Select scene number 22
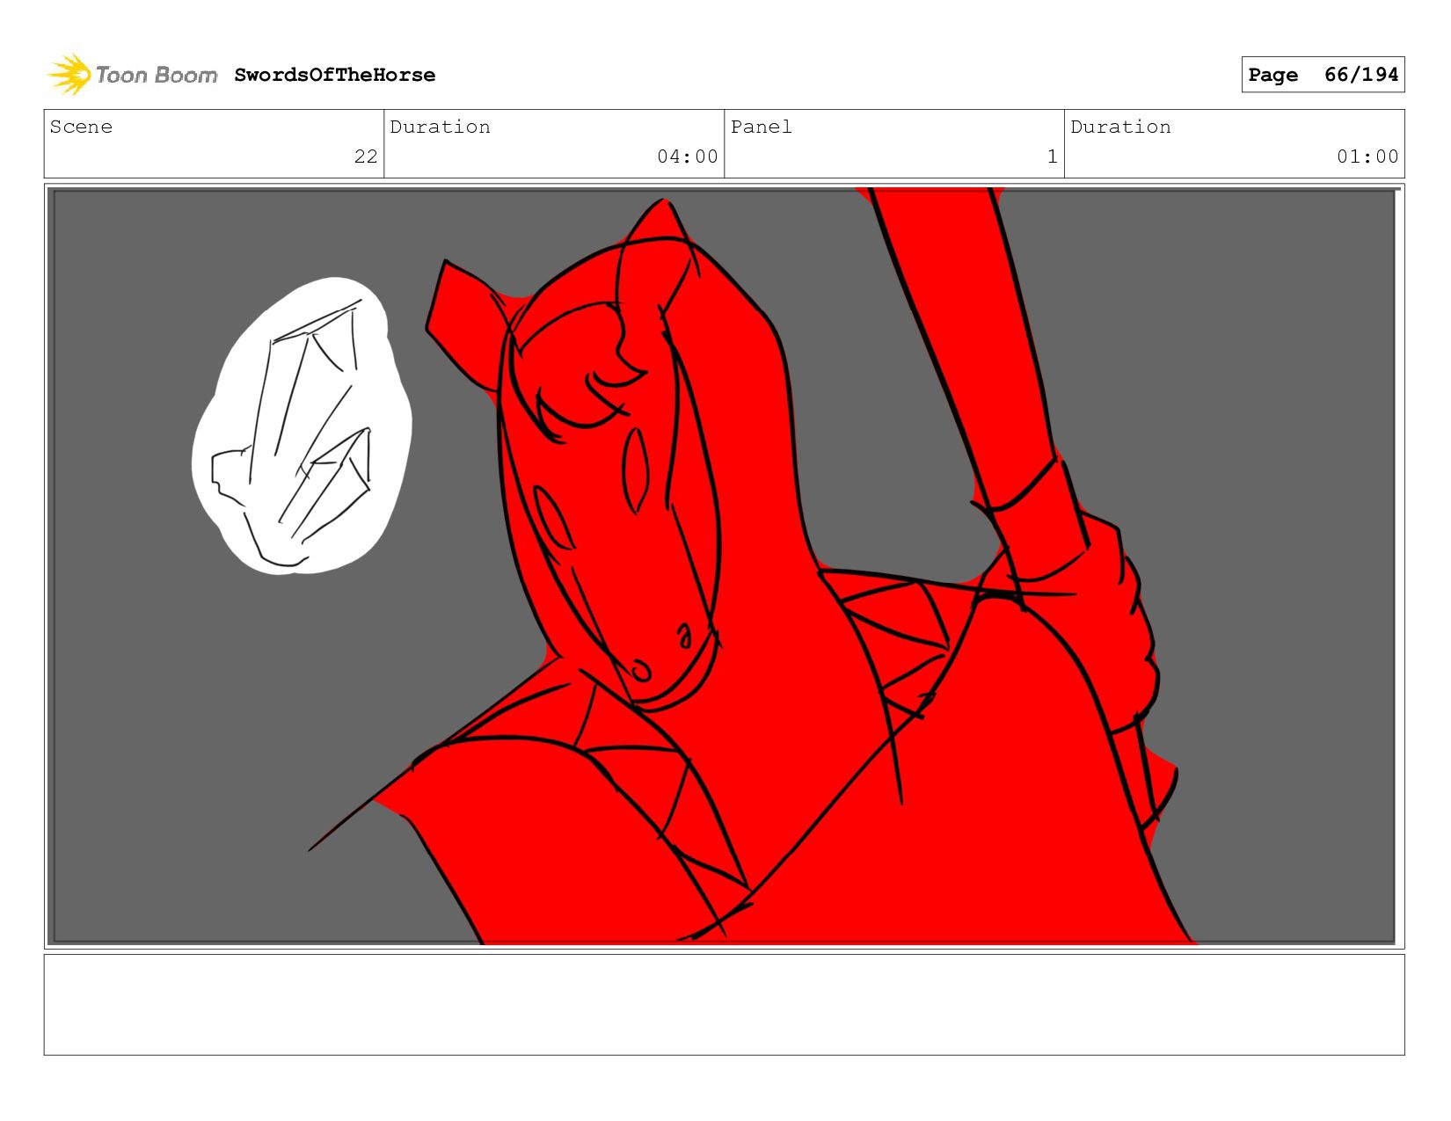The height and width of the screenshot is (1121, 1451). point(366,157)
